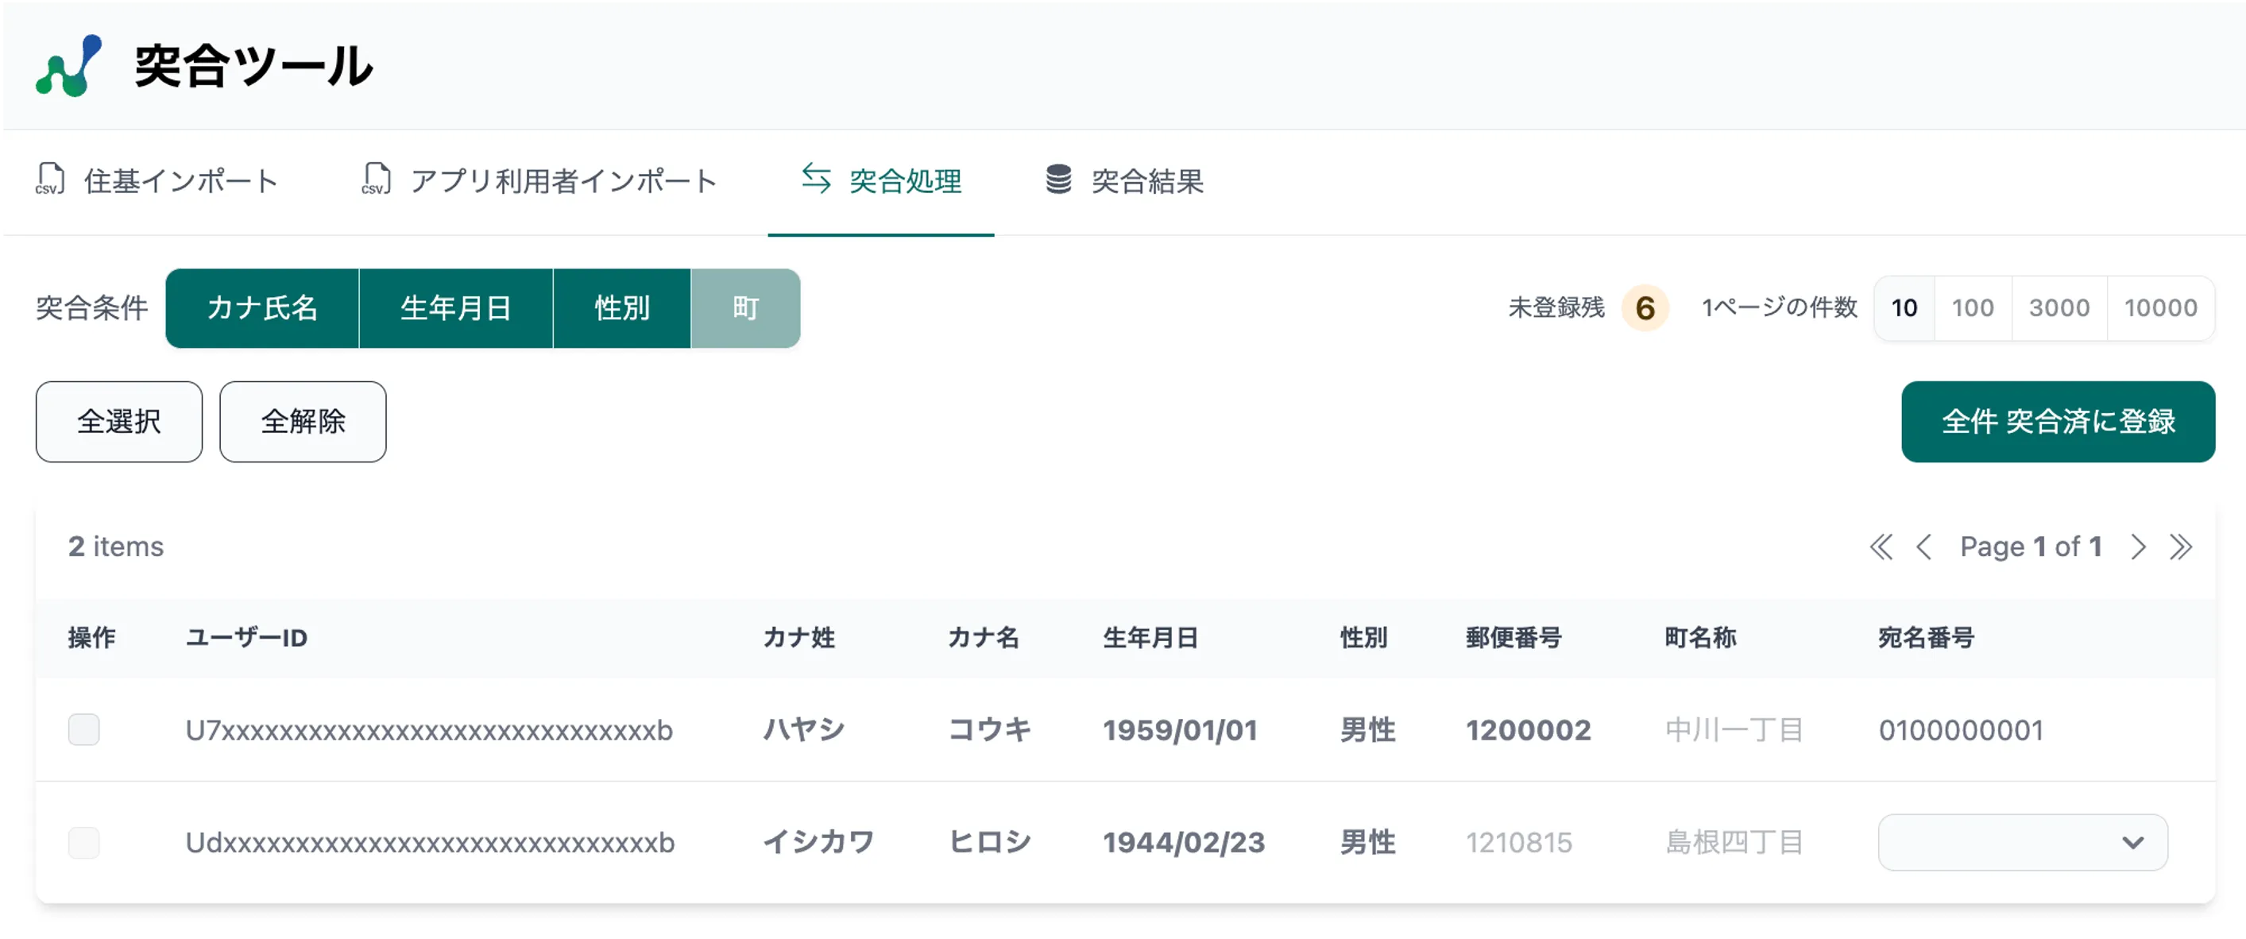
Task: Toggle the 性別 matching condition
Action: pyautogui.click(x=621, y=307)
